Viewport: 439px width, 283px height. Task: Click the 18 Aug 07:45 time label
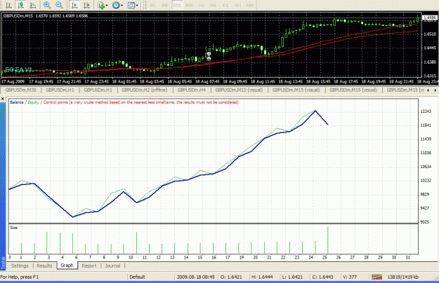coord(207,81)
